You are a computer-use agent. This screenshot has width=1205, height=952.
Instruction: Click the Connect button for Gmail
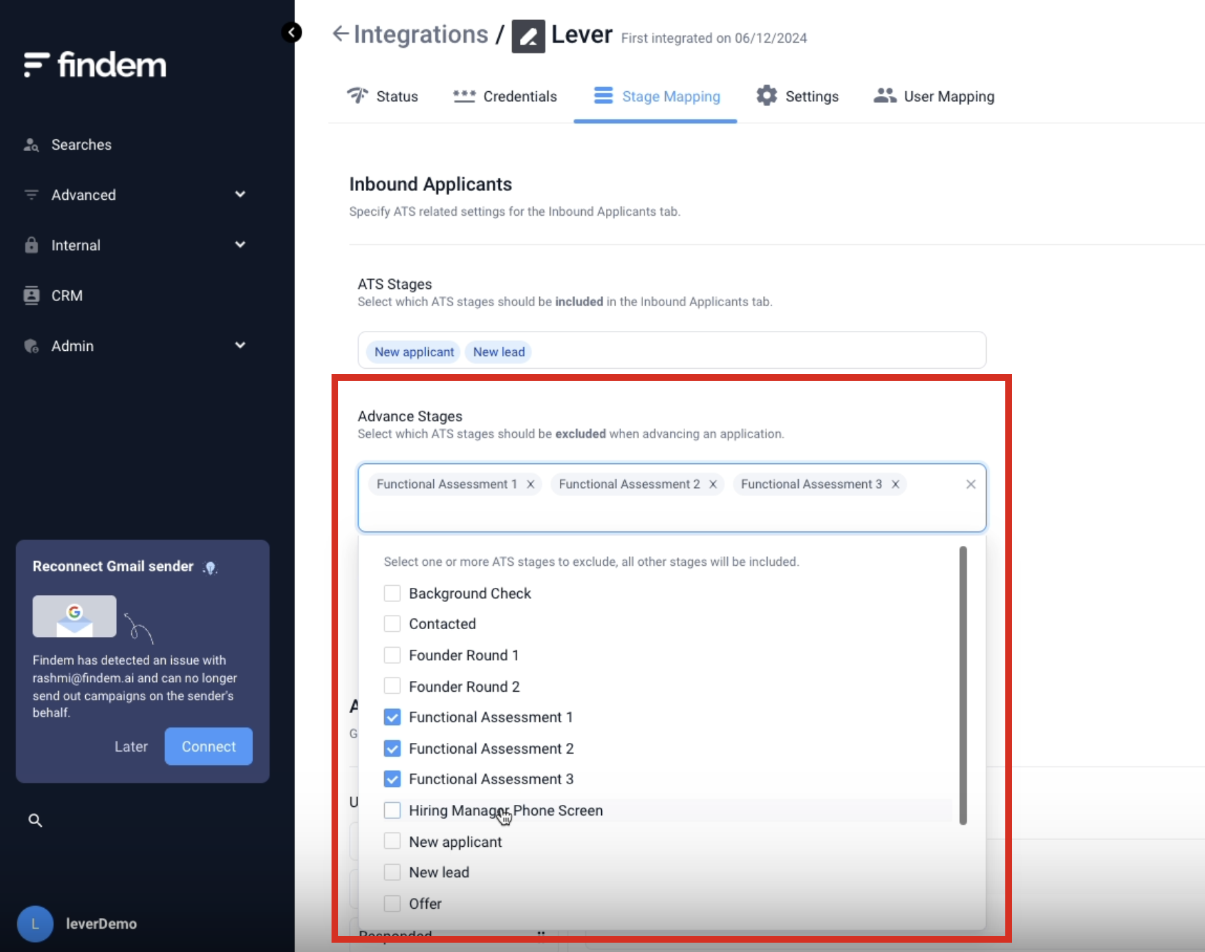tap(208, 746)
